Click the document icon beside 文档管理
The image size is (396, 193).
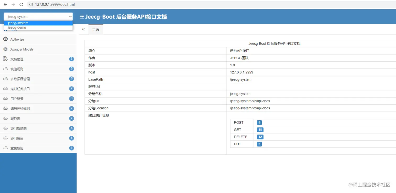click(x=5, y=59)
